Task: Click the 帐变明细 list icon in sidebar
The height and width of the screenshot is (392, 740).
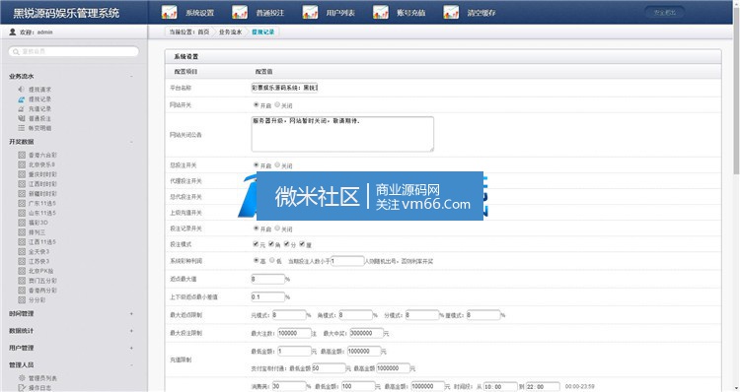Action: pyautogui.click(x=22, y=128)
